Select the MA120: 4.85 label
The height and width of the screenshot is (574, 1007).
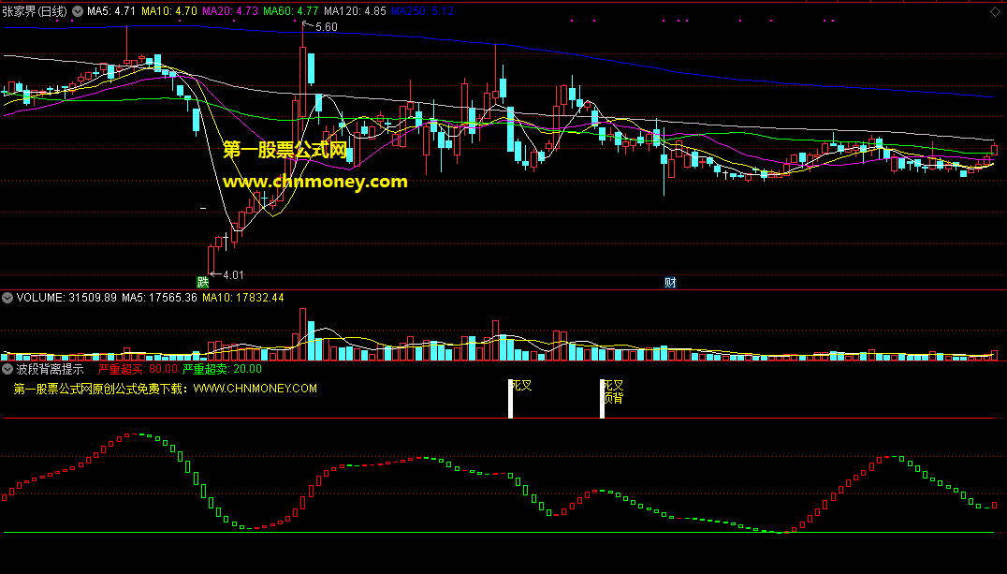[355, 11]
